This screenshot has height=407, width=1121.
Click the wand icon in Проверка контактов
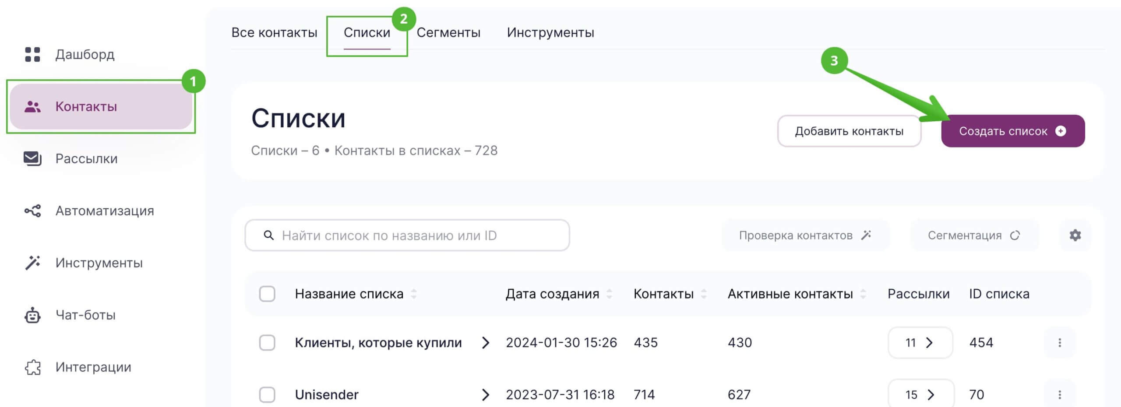pos(866,235)
